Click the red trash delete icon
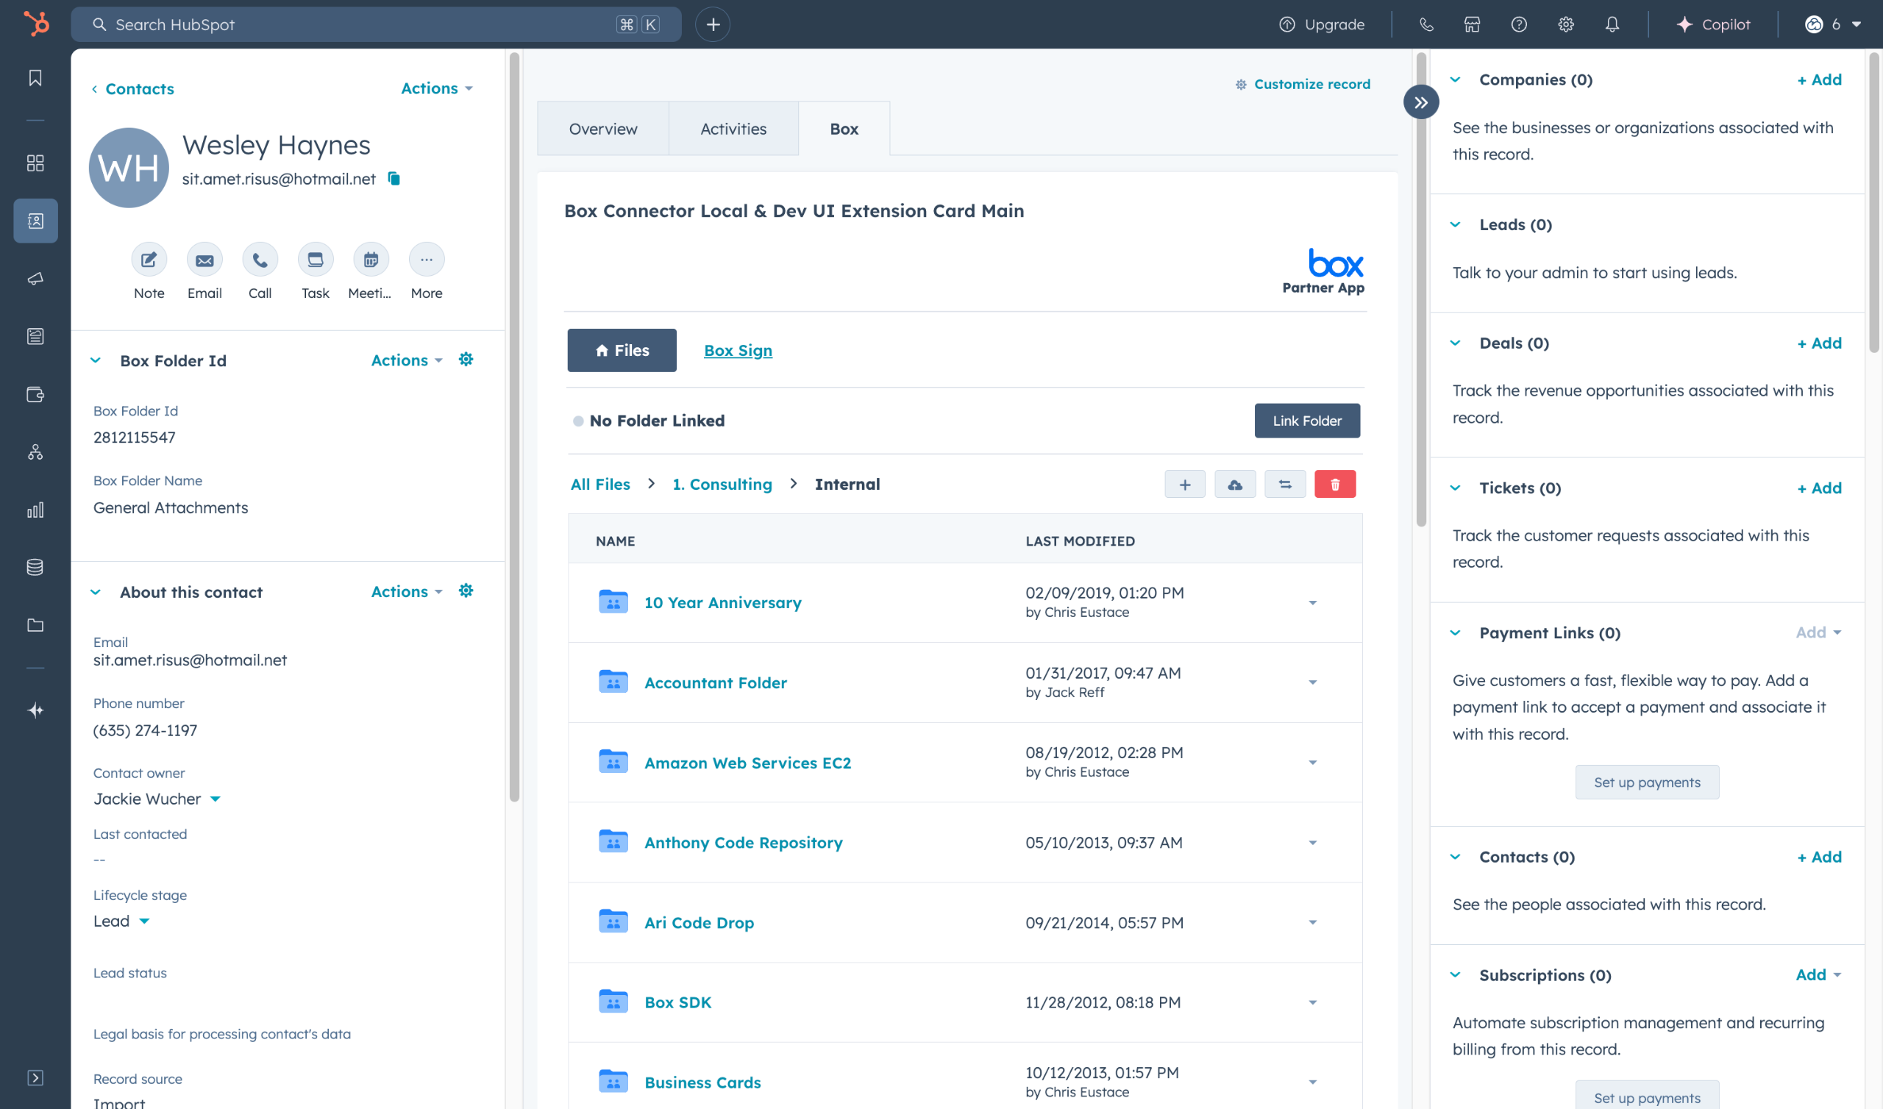Screen dimensions: 1883x1109 pyautogui.click(x=1334, y=484)
